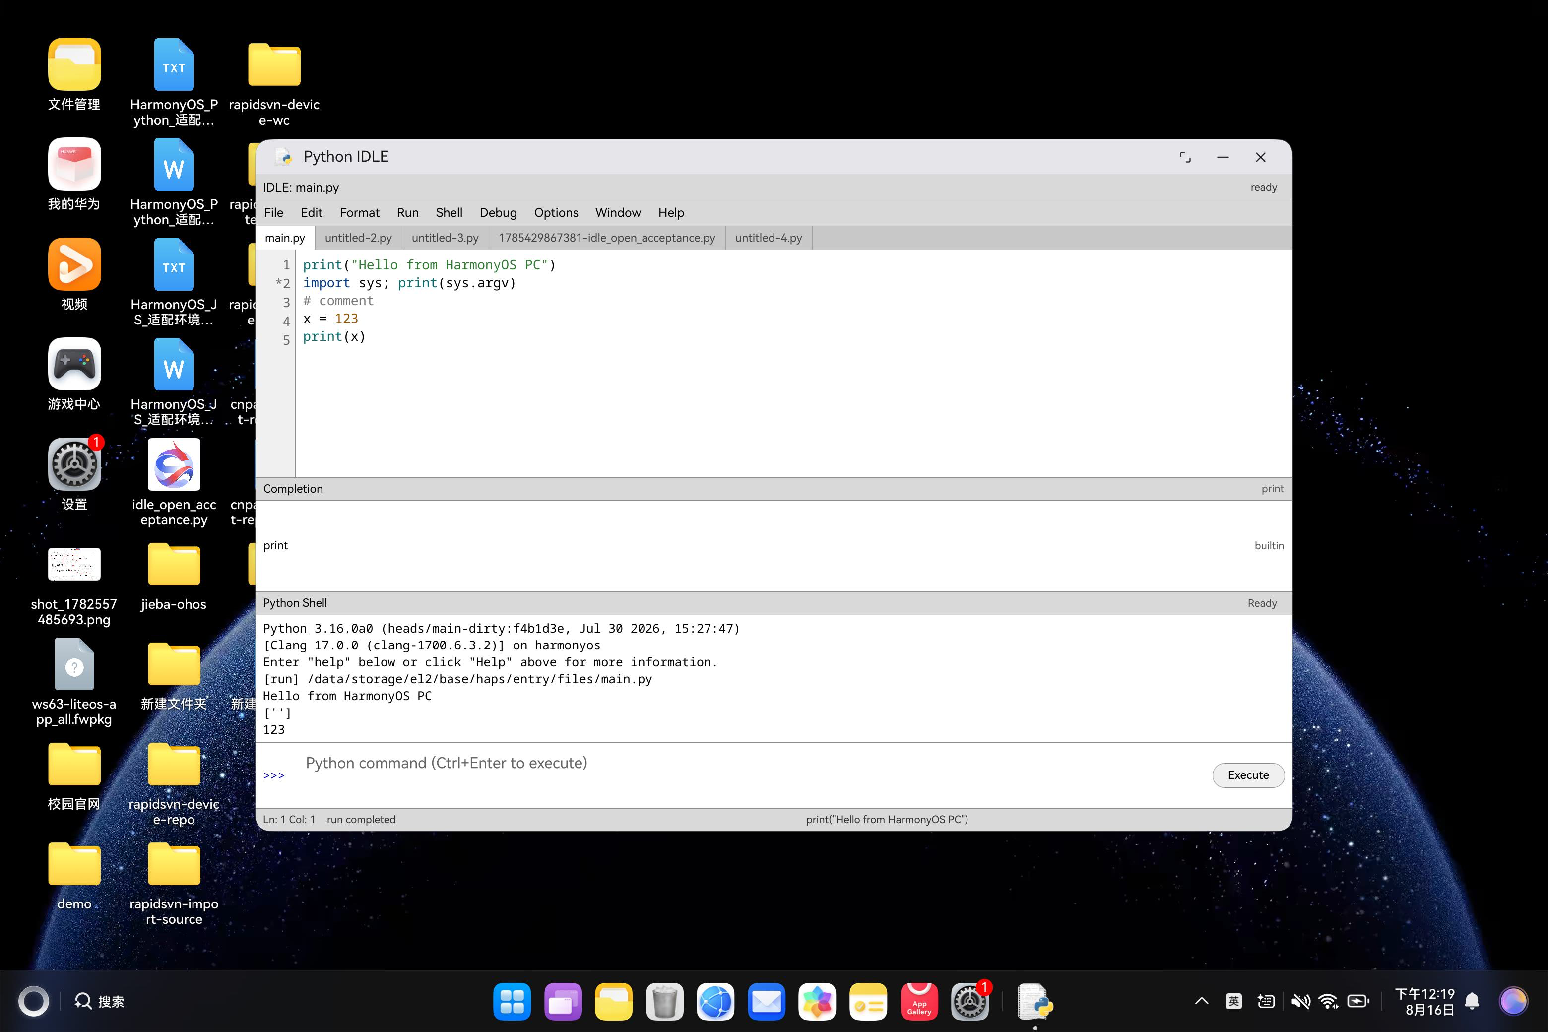1548x1032 pixels.
Task: Open the mail icon in dock
Action: click(766, 1002)
